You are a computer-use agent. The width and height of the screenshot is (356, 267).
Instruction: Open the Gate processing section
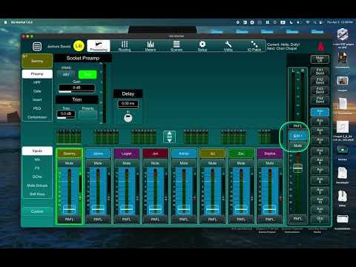pos(37,91)
